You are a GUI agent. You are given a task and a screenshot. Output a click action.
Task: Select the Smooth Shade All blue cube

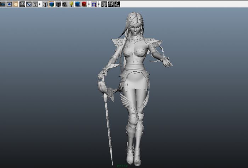(51, 4)
